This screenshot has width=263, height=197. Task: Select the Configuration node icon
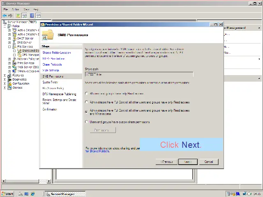[10, 83]
